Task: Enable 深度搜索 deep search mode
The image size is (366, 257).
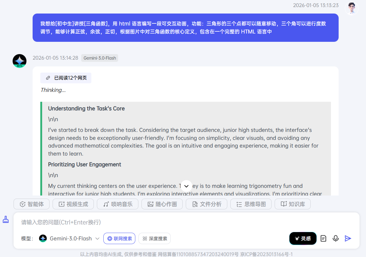Action: click(x=154, y=238)
